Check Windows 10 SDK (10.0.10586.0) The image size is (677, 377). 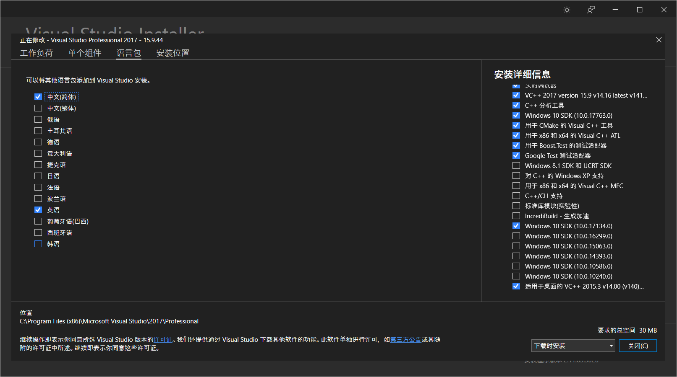[516, 266]
